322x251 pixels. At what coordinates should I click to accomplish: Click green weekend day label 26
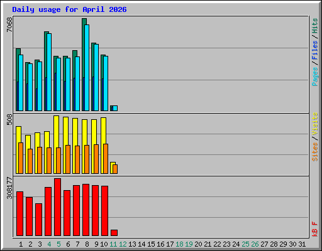point(255,244)
